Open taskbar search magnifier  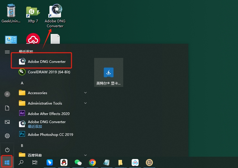(21, 162)
